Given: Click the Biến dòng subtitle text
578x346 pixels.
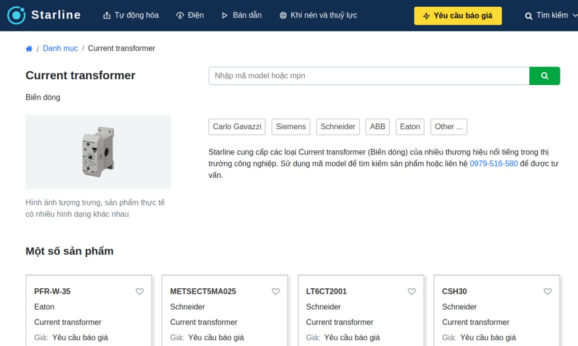Looking at the screenshot, I should click(x=43, y=97).
